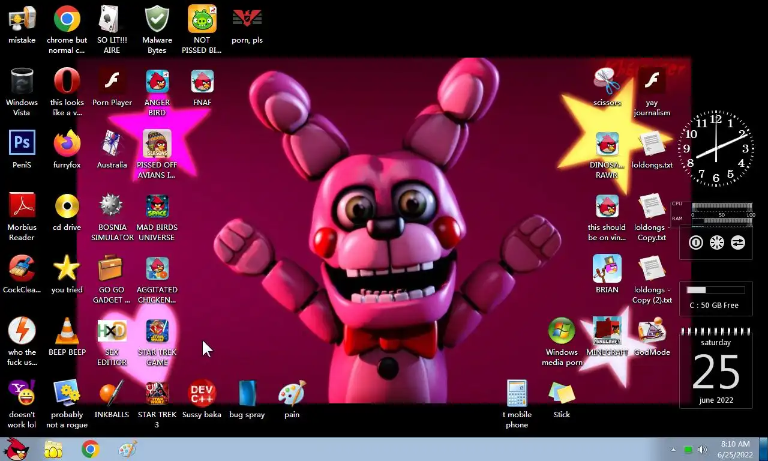Open the 'Morbius Reader' Adobe icon
Viewport: 768px width, 461px height.
[x=22, y=206]
